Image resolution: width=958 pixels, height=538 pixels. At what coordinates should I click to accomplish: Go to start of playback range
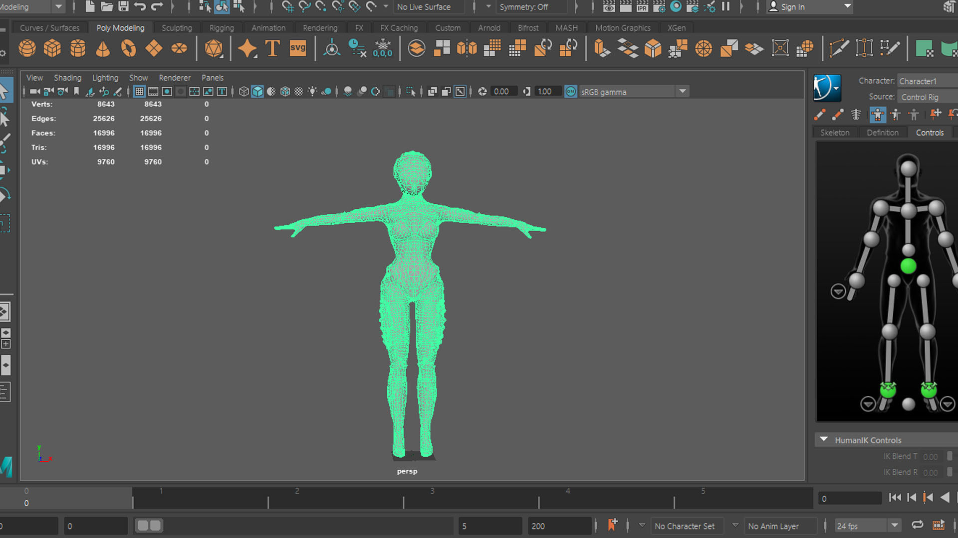(895, 498)
